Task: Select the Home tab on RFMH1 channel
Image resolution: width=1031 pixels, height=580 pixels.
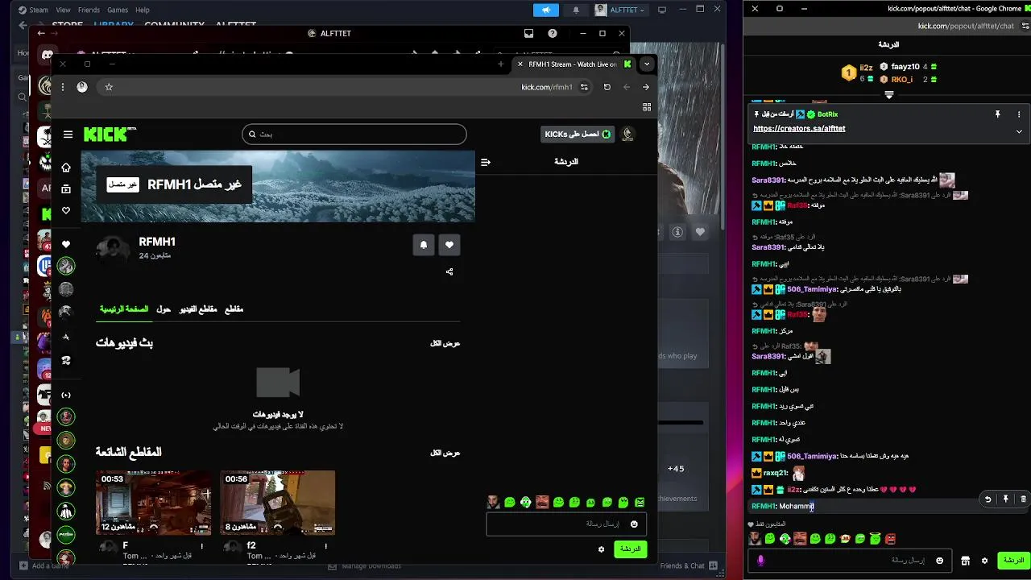Action: (124, 309)
